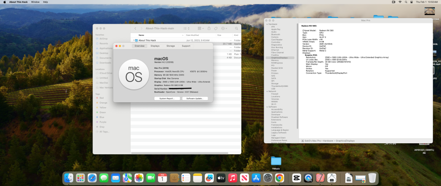Screen dimensions: 441x186
Task: Select the Red tag in Finder sidebar
Action: [x=101, y=98]
